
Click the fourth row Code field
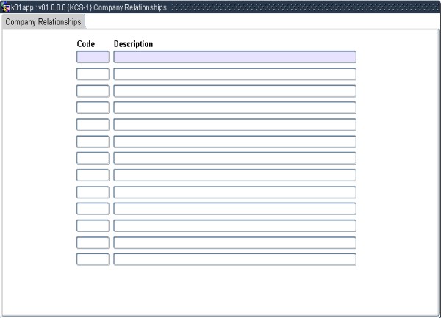point(93,107)
